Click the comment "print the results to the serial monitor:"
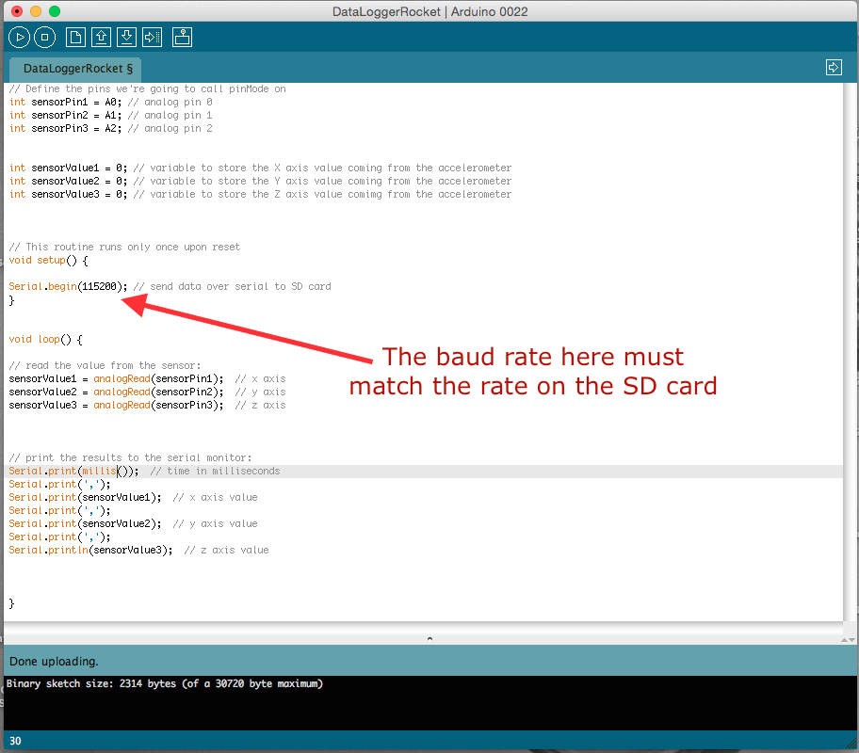 pyautogui.click(x=130, y=457)
